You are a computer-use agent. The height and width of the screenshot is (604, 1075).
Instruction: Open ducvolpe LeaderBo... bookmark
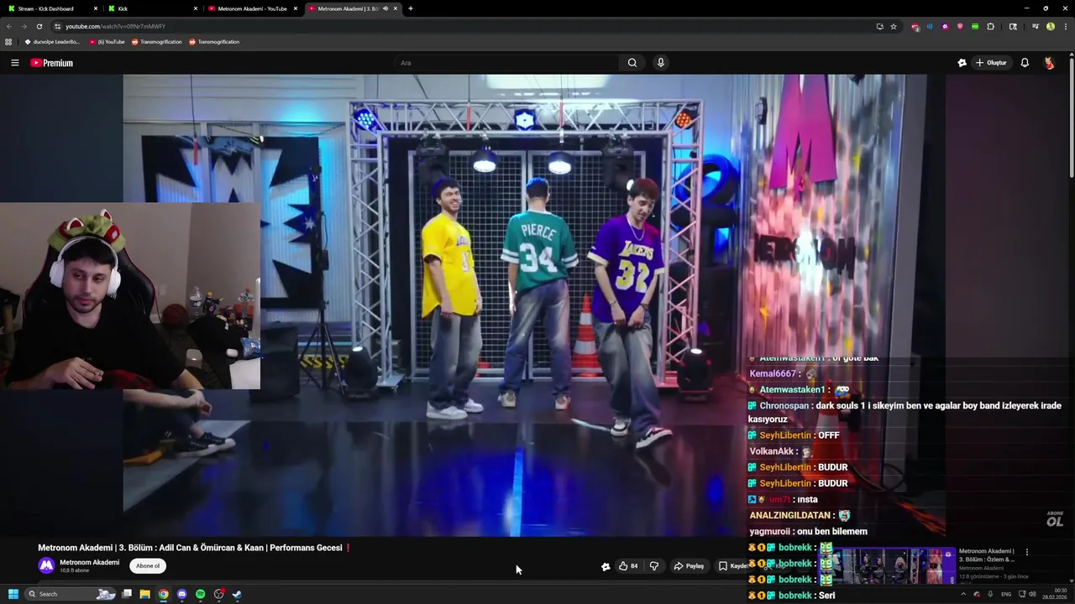click(x=52, y=41)
